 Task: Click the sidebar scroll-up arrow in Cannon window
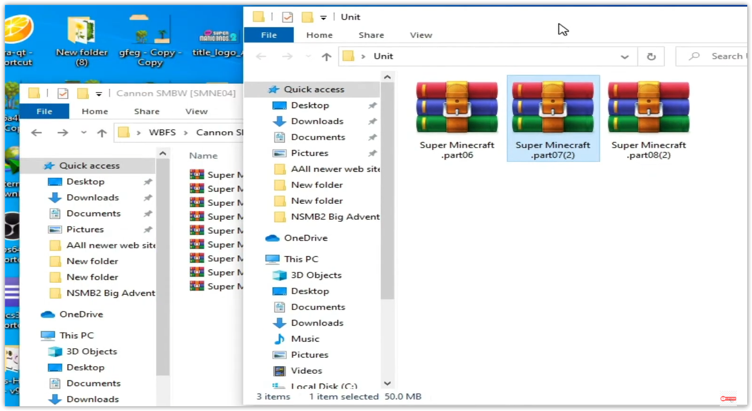[x=163, y=153]
